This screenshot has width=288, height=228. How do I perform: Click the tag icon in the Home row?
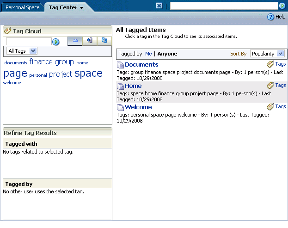tap(270, 86)
